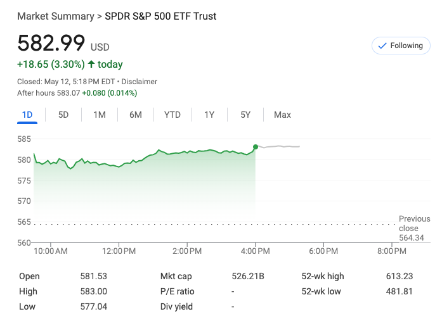Select the 1D chart range tab
The width and height of the screenshot is (442, 321).
click(x=27, y=115)
